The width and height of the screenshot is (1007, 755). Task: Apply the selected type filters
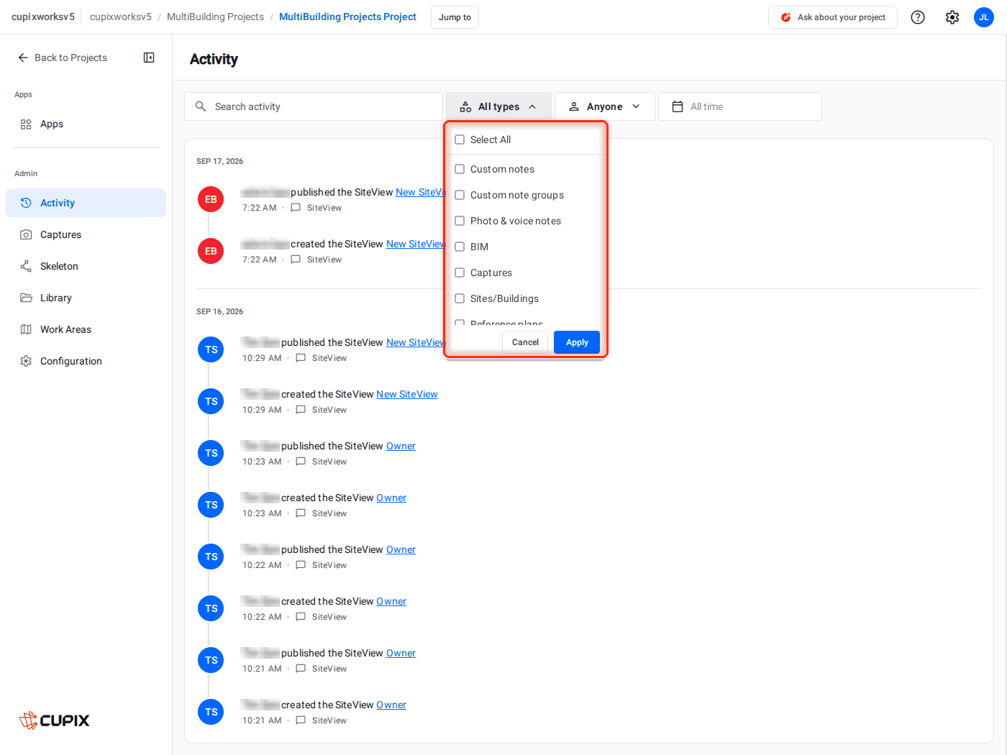click(x=577, y=342)
